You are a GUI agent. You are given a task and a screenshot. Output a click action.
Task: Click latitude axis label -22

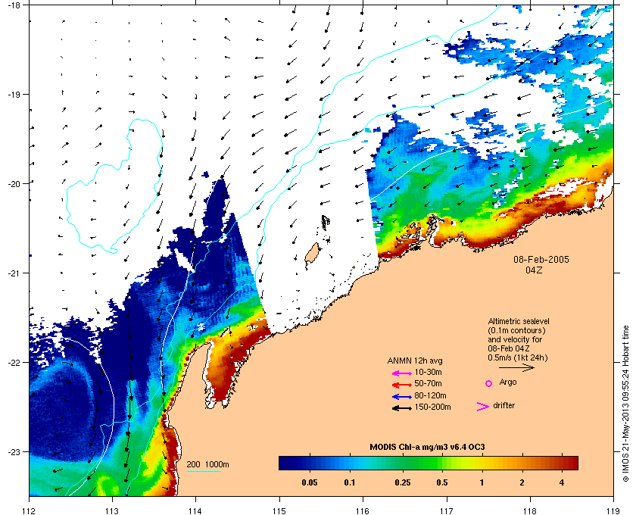[14, 362]
